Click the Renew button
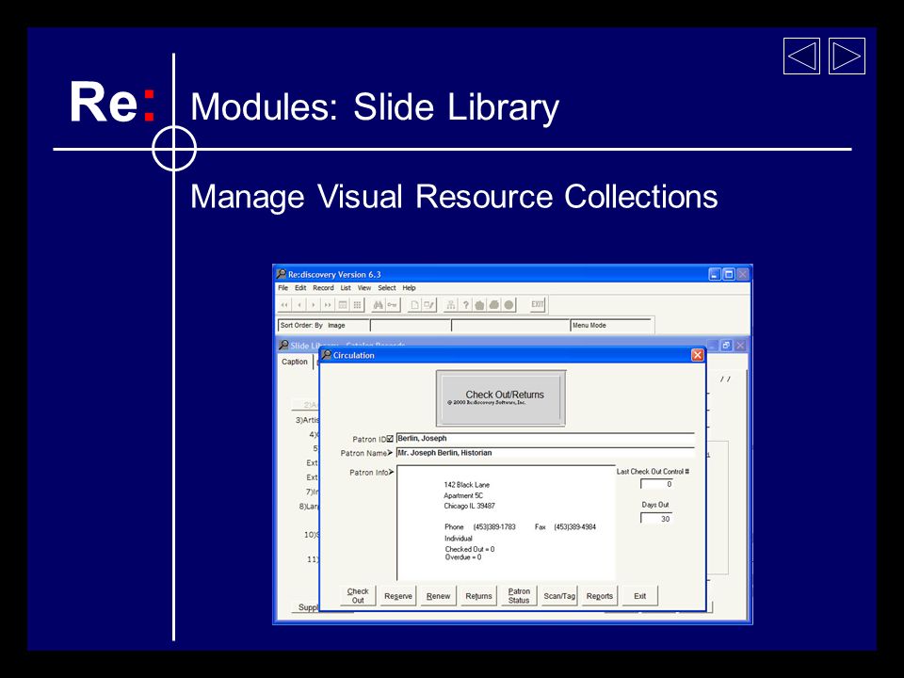 [438, 595]
